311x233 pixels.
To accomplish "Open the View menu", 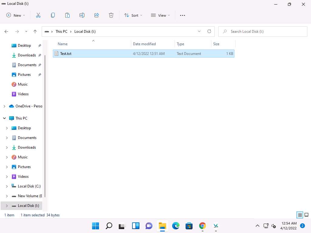I will pyautogui.click(x=160, y=15).
